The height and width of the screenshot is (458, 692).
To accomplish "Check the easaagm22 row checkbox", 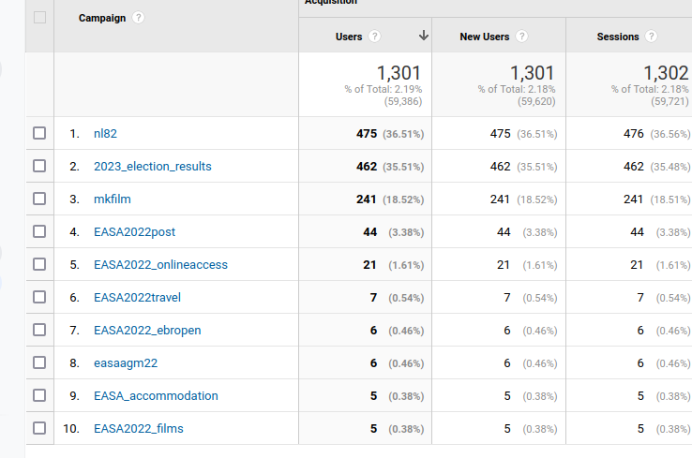I will (x=39, y=362).
